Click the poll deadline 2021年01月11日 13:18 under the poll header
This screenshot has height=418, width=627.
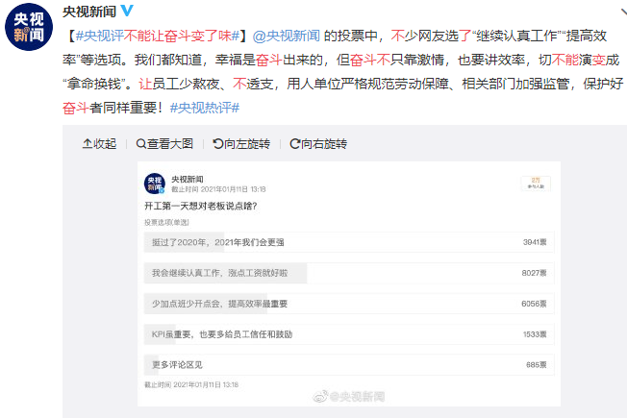pyautogui.click(x=218, y=189)
